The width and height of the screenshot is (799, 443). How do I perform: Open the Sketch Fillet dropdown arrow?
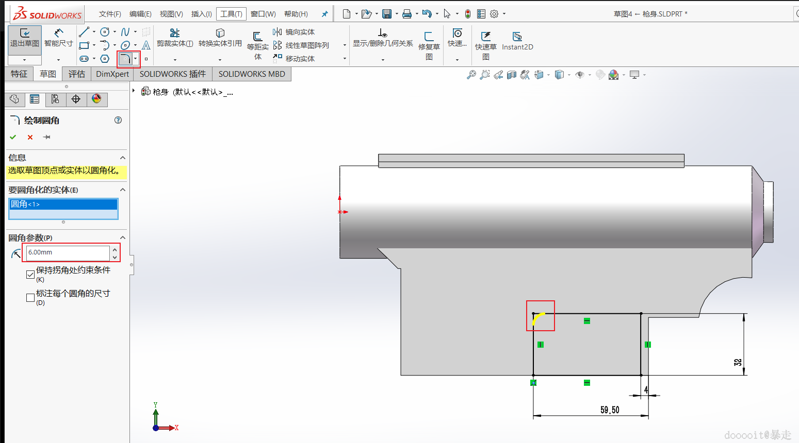pyautogui.click(x=136, y=59)
